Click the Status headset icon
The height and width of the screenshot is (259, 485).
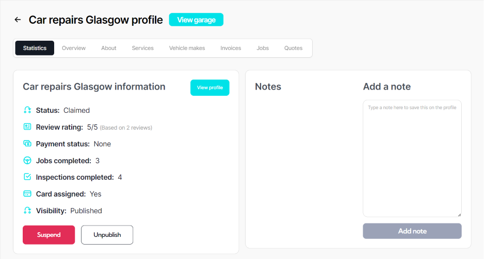coord(27,110)
